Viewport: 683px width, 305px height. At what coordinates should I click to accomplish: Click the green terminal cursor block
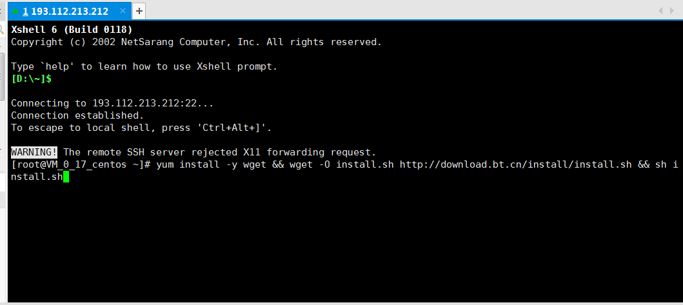[x=66, y=177]
